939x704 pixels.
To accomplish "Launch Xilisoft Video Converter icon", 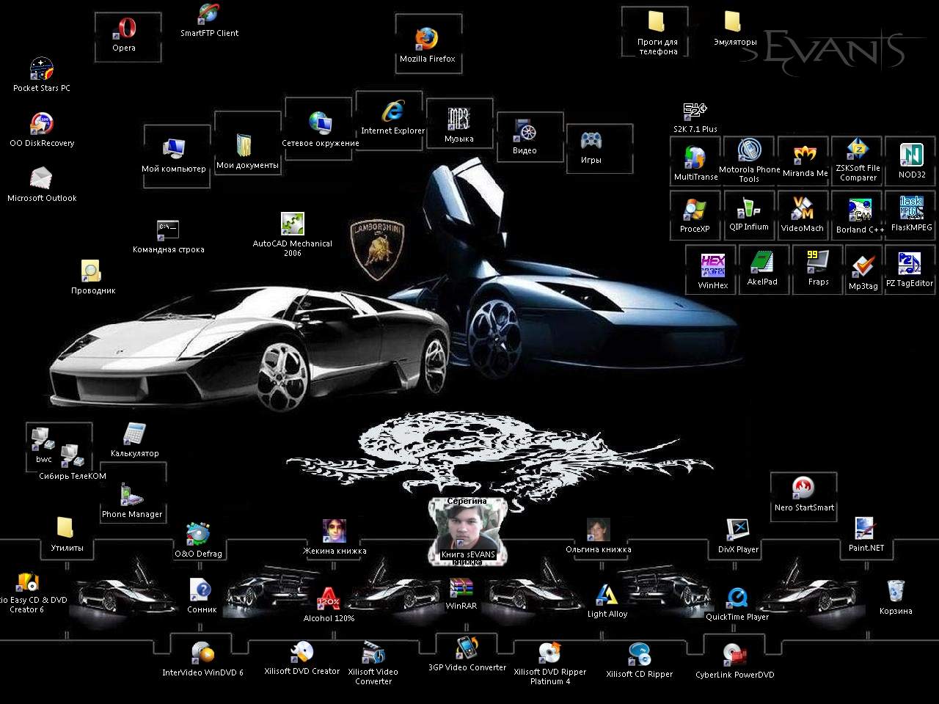I will click(x=373, y=653).
